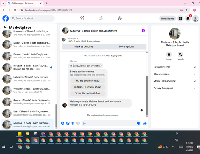200x154 pixels.
Task: Open the account profile avatar menu
Action: pos(196,18)
